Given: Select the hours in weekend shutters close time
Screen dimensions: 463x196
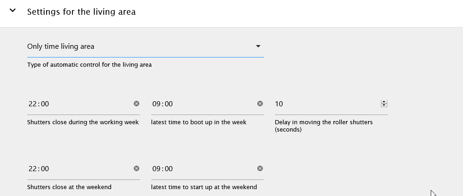Looking at the screenshot, I should tap(32, 169).
